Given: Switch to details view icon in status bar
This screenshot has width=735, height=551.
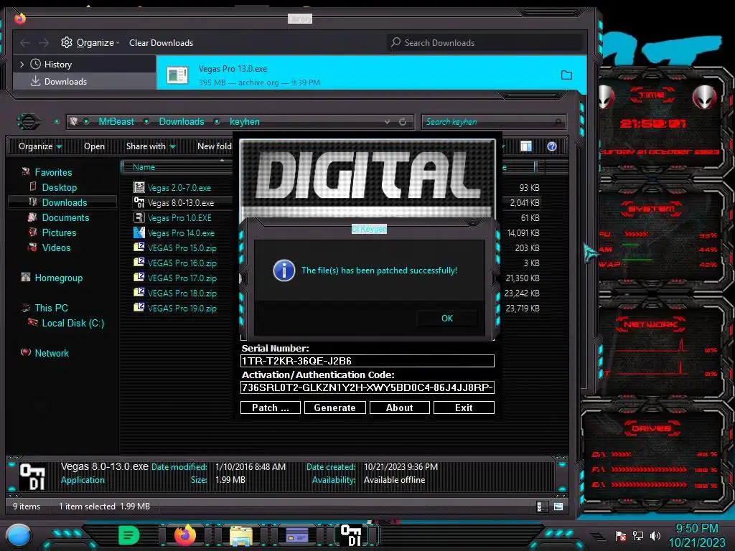Looking at the screenshot, I should click(543, 506).
